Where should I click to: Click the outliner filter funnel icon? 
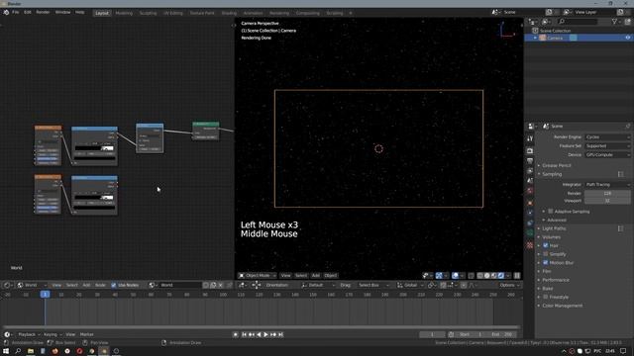pos(614,22)
